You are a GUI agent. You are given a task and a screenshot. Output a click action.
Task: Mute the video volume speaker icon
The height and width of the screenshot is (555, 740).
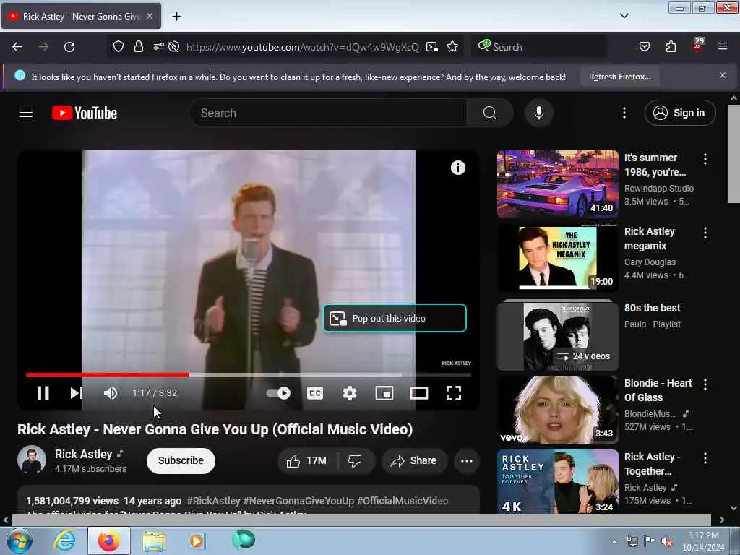tap(111, 393)
